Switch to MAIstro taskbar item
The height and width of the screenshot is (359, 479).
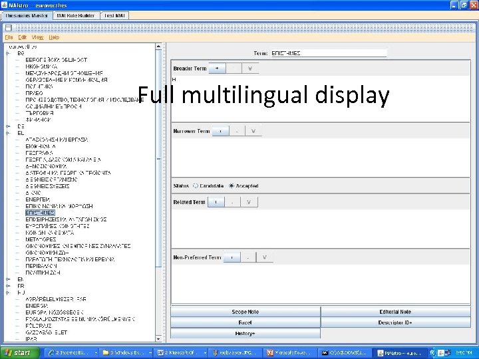[x=400, y=353]
